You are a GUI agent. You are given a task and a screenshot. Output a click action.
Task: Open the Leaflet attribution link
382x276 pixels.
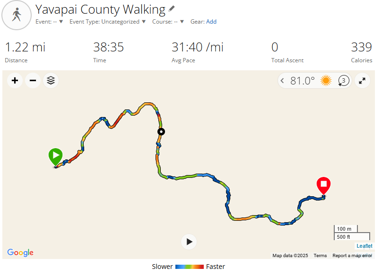click(x=364, y=246)
